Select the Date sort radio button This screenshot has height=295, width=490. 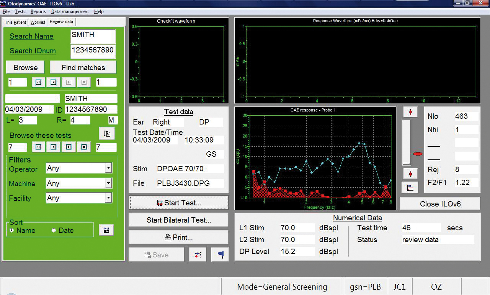coord(54,230)
